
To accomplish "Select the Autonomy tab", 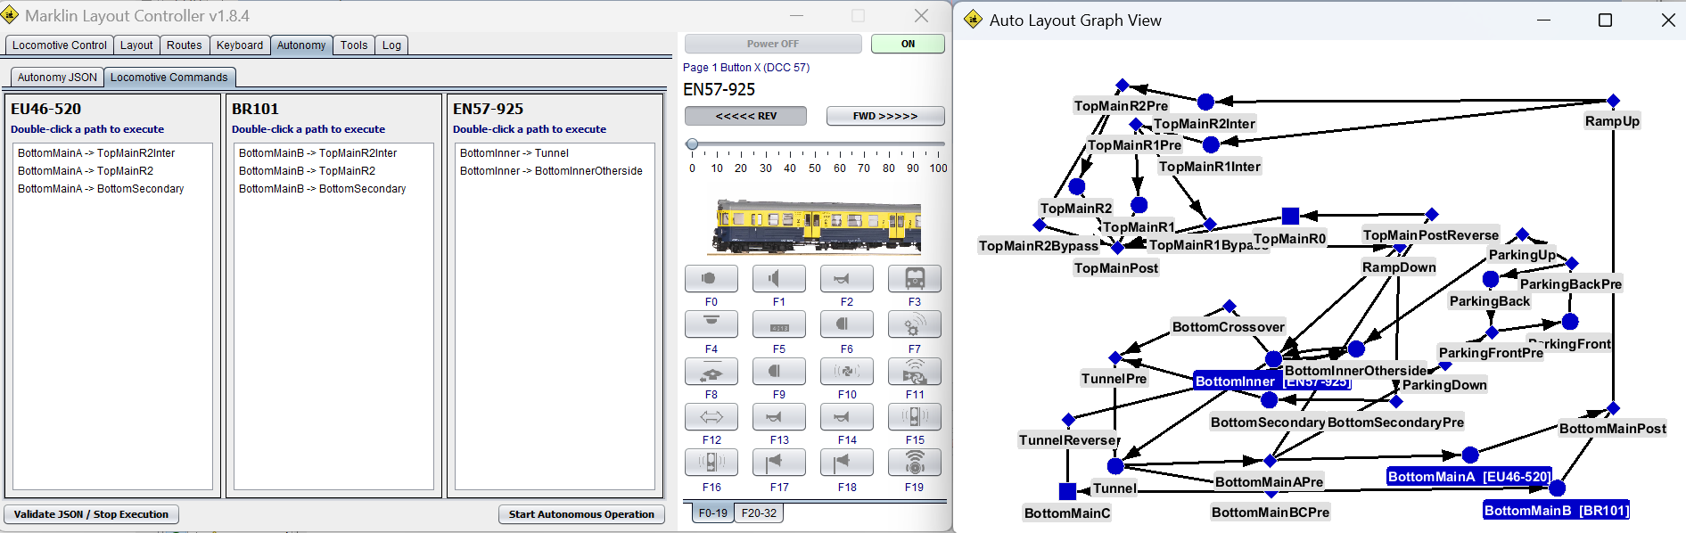I will tap(301, 45).
